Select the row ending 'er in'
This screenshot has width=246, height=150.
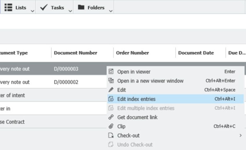pos(53,109)
